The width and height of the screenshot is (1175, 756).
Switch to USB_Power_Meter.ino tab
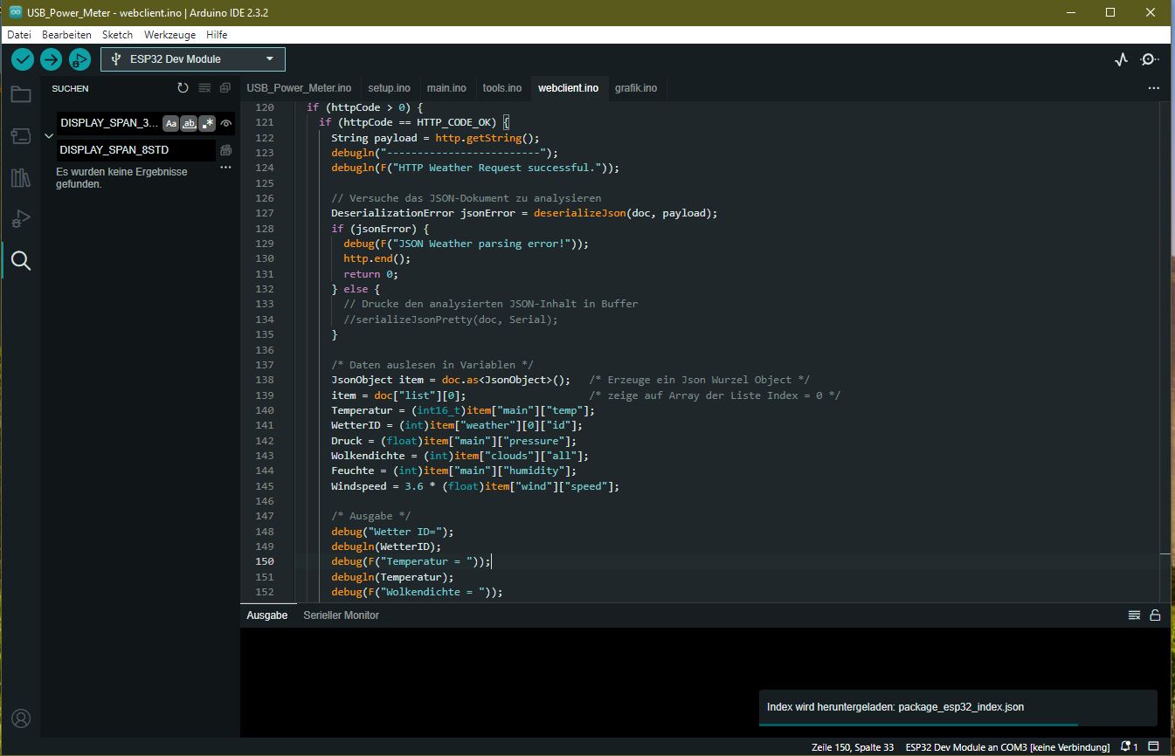(x=299, y=88)
